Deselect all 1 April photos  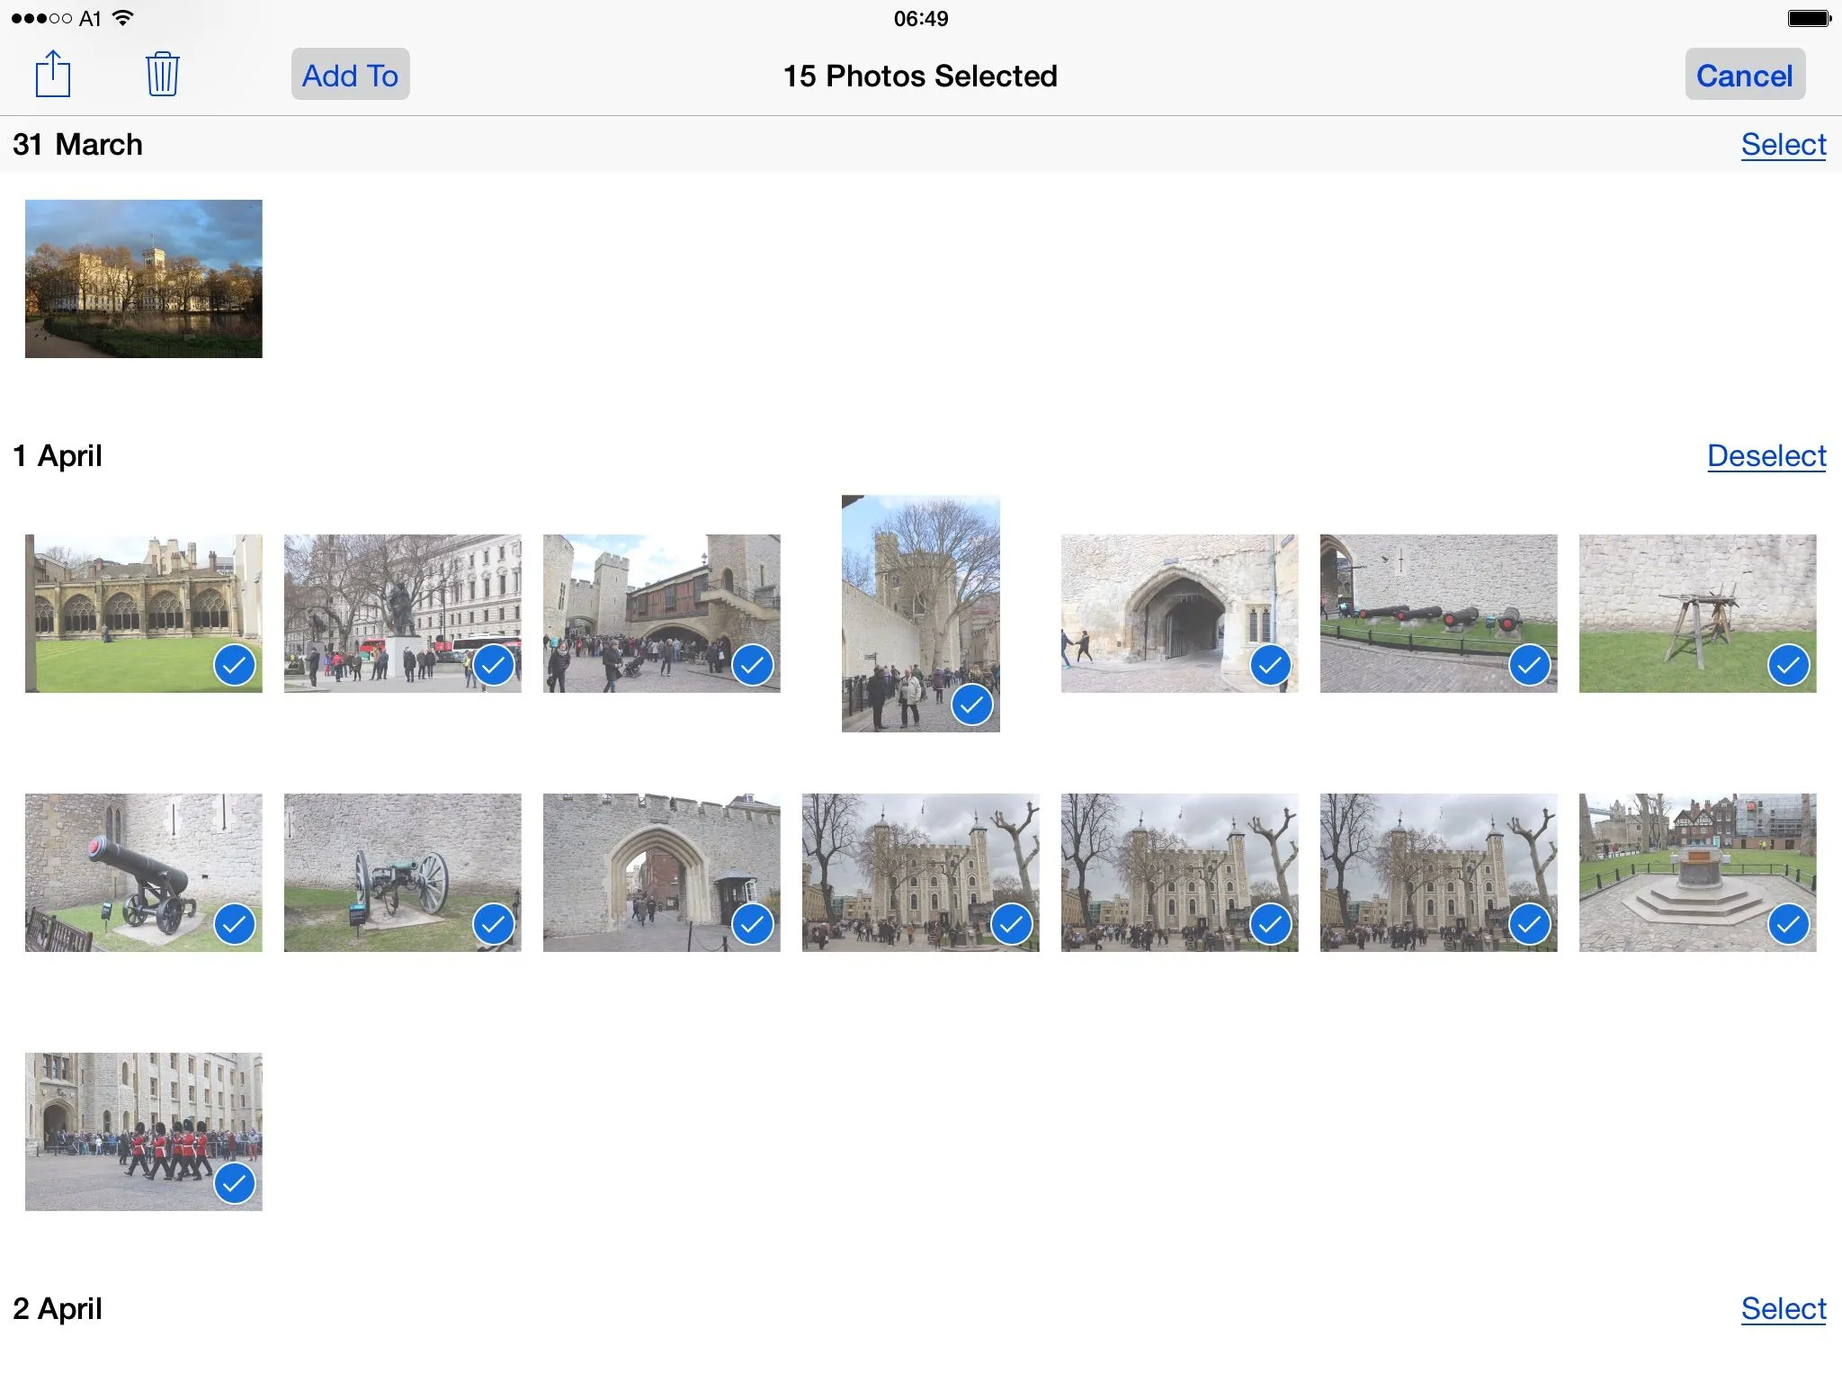pos(1766,455)
